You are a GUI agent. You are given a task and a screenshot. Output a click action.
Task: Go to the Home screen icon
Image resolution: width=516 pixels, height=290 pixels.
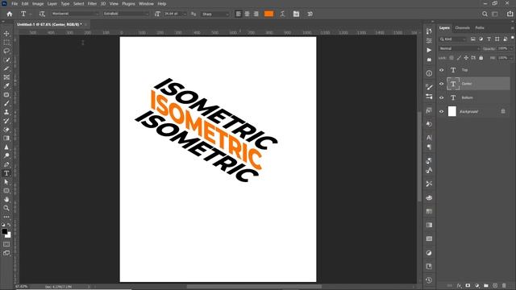[10, 14]
